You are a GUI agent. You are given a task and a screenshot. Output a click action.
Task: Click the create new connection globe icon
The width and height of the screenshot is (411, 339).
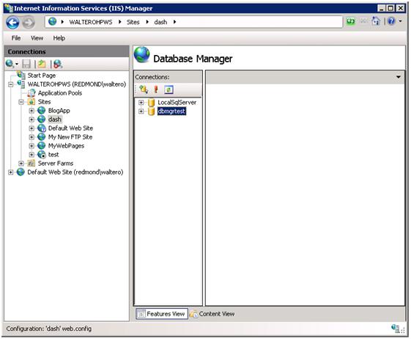pos(10,64)
